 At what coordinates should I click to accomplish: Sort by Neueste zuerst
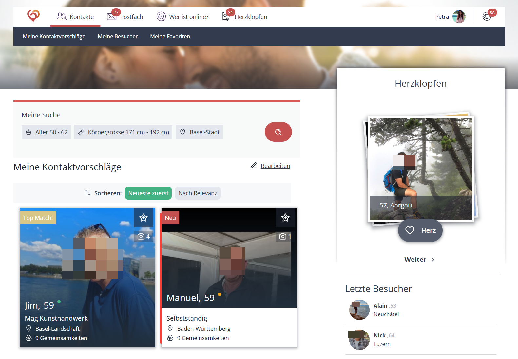pyautogui.click(x=148, y=193)
